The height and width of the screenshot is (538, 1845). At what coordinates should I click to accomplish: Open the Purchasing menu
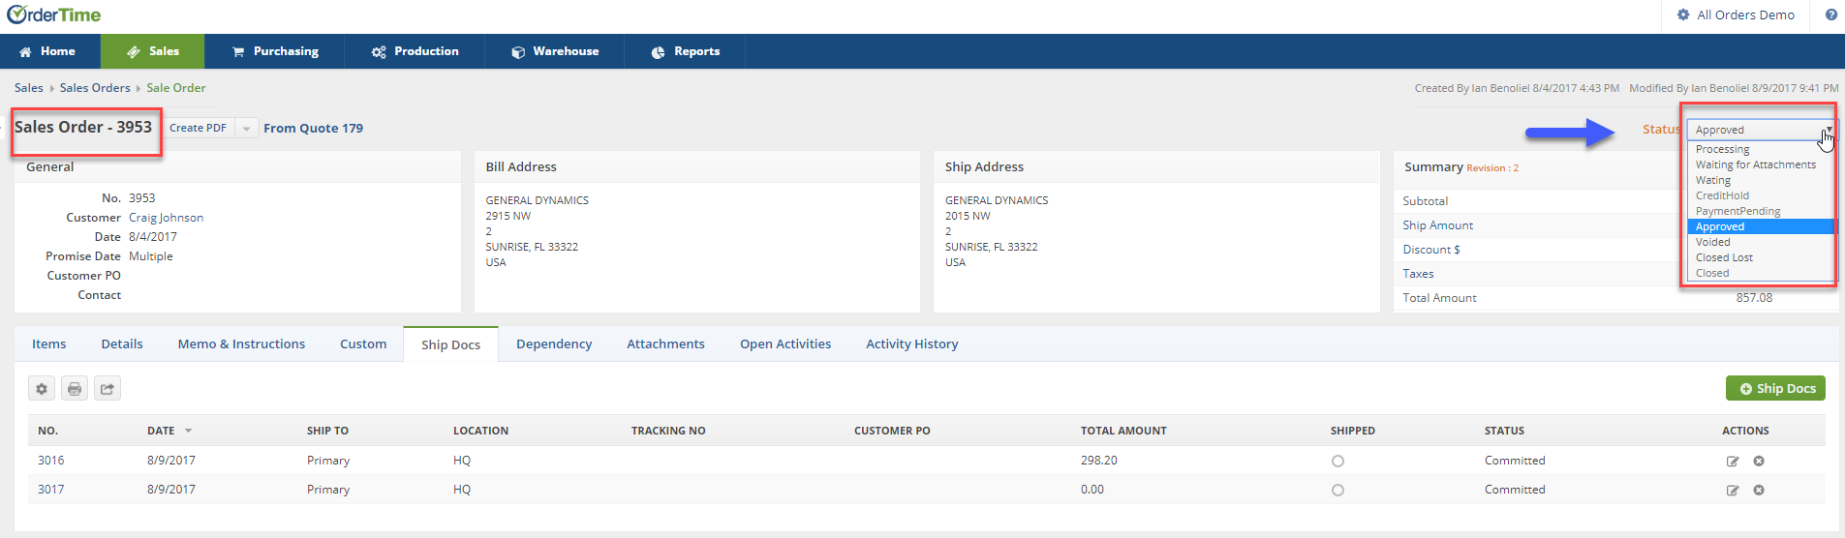click(x=275, y=51)
